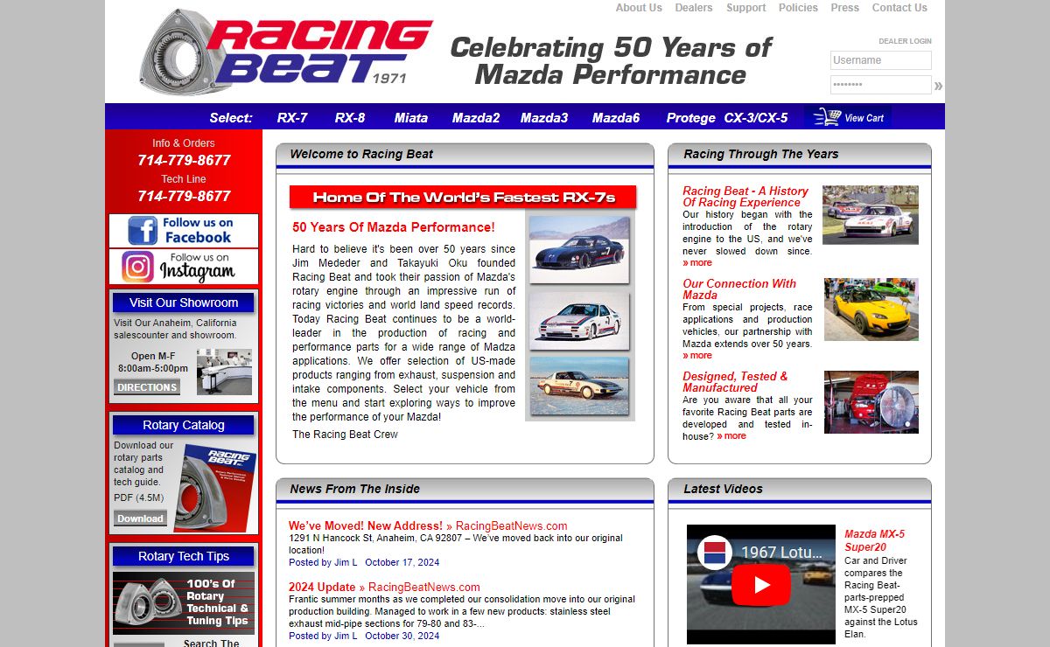1050x647 pixels.
Task: Open RacingBeatNews.com link beside We've Moved
Action: pyautogui.click(x=512, y=525)
